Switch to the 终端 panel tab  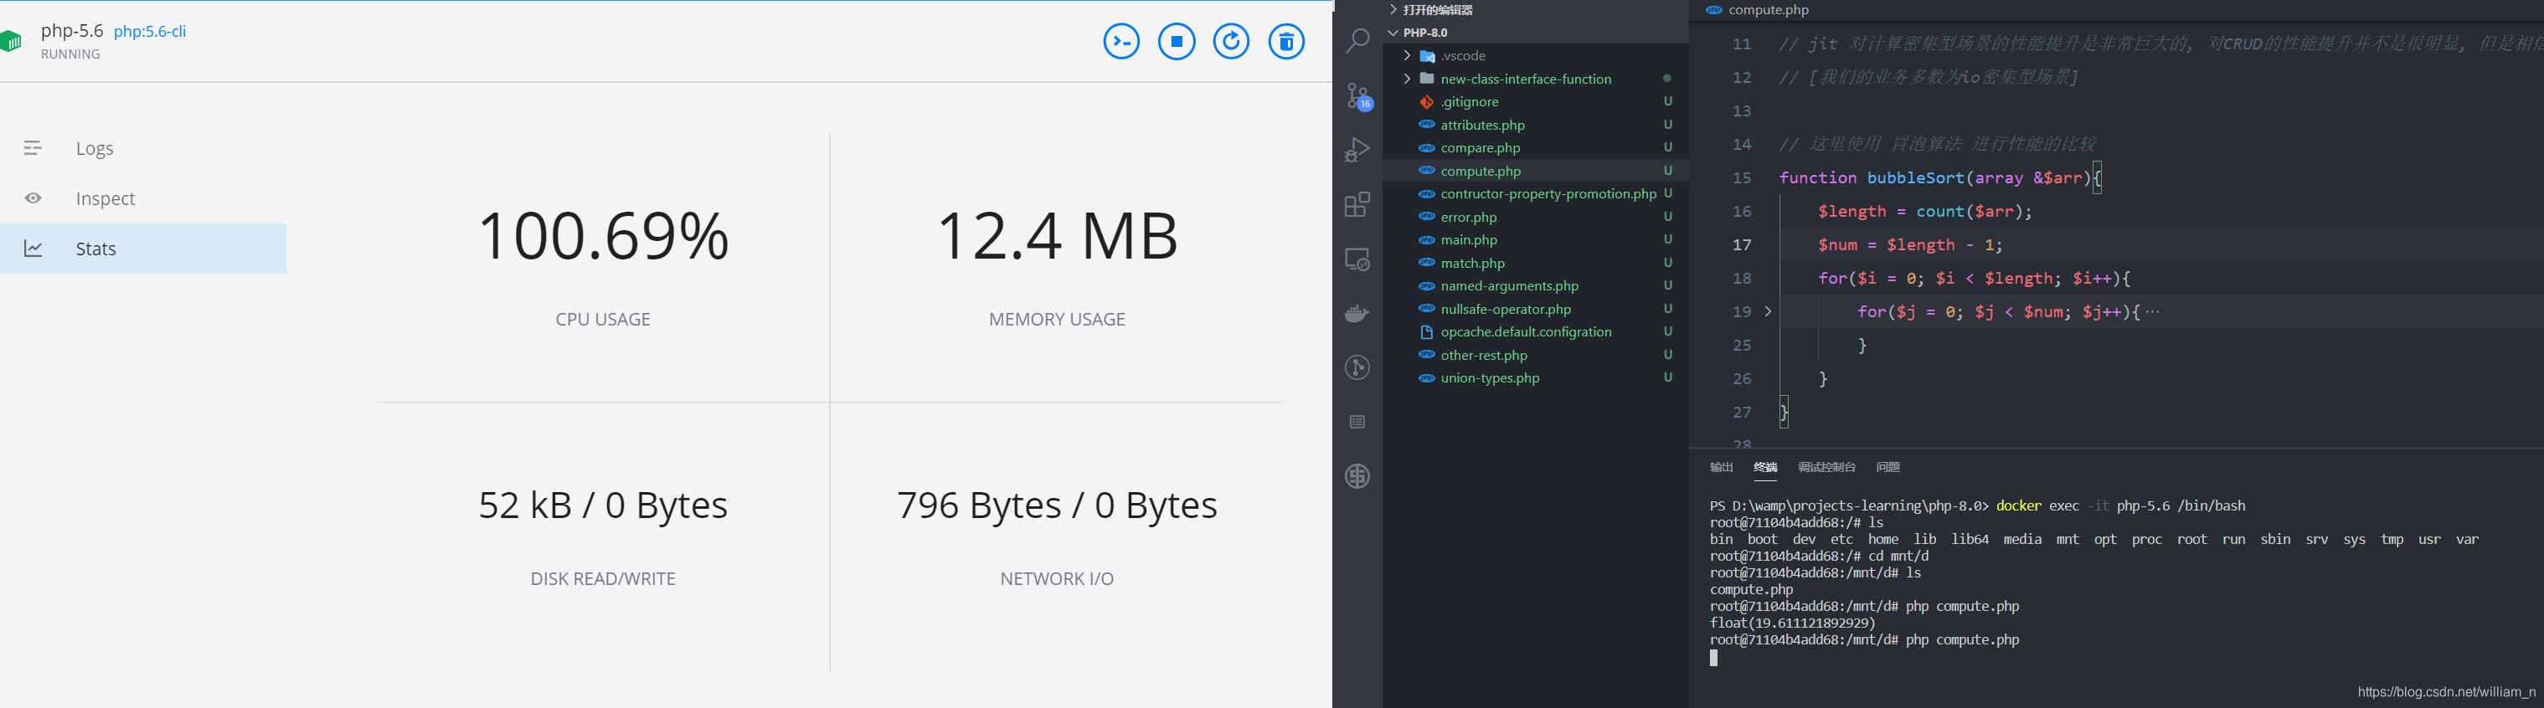pos(1764,467)
